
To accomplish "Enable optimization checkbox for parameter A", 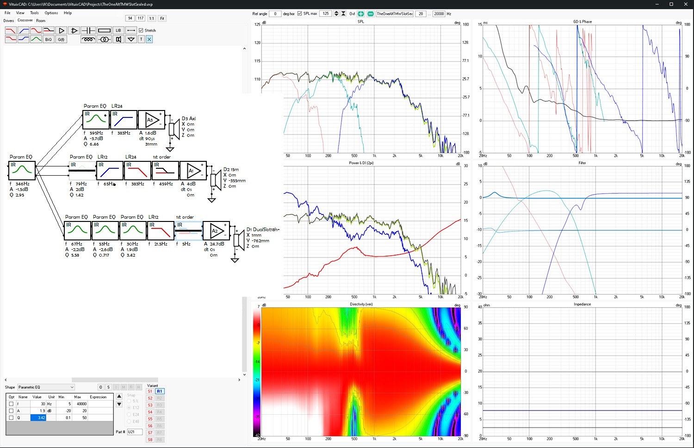I will 12,411.
